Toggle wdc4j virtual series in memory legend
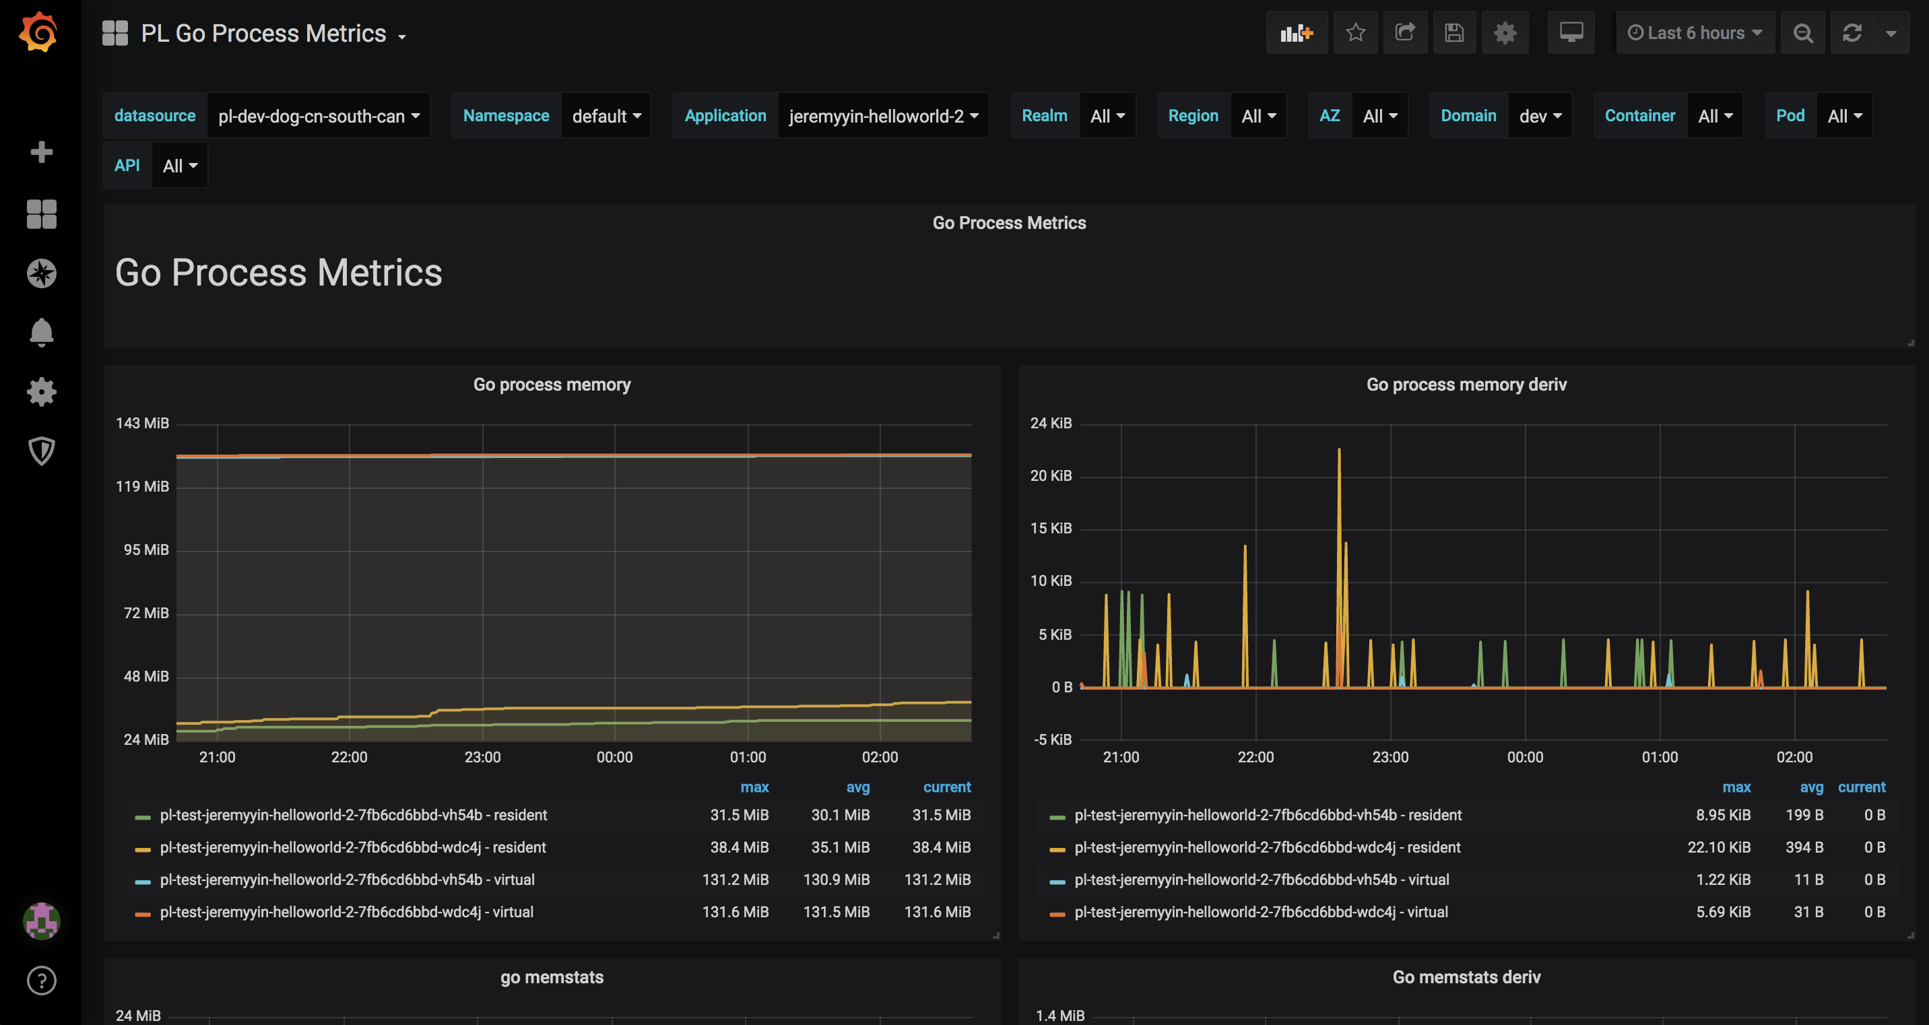The width and height of the screenshot is (1929, 1025). click(346, 912)
